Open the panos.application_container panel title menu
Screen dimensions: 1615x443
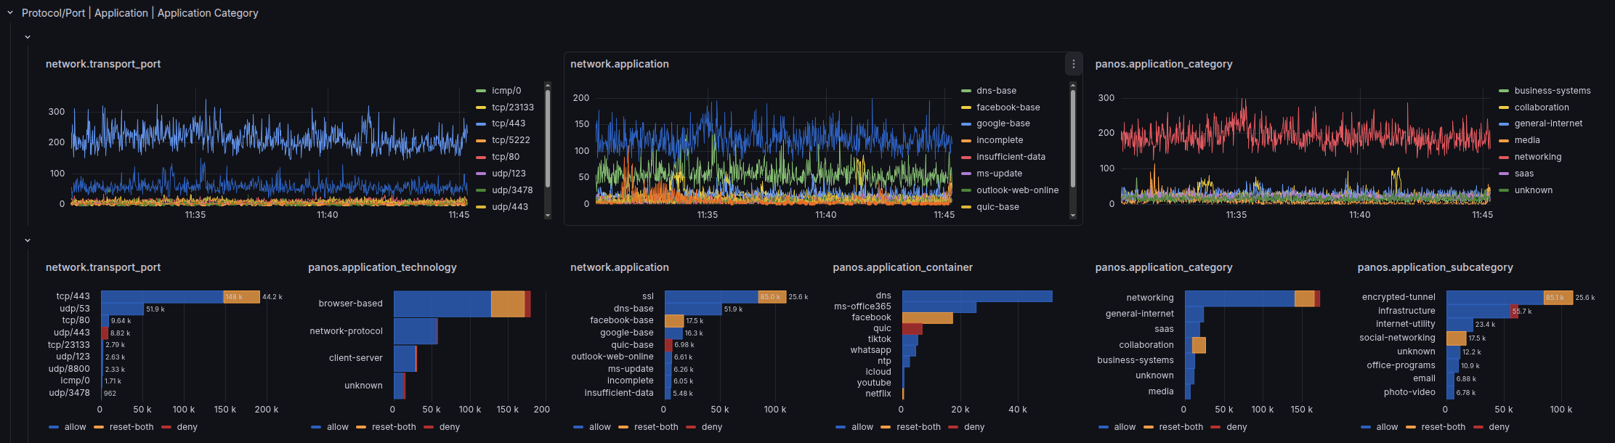pyautogui.click(x=902, y=267)
